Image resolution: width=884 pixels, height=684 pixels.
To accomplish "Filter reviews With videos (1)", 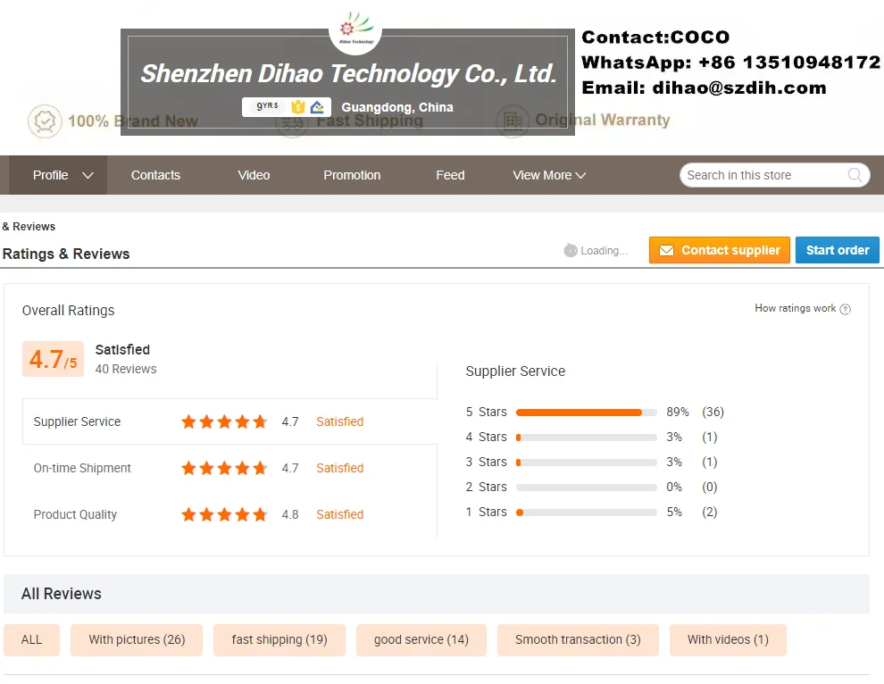I will [x=728, y=640].
